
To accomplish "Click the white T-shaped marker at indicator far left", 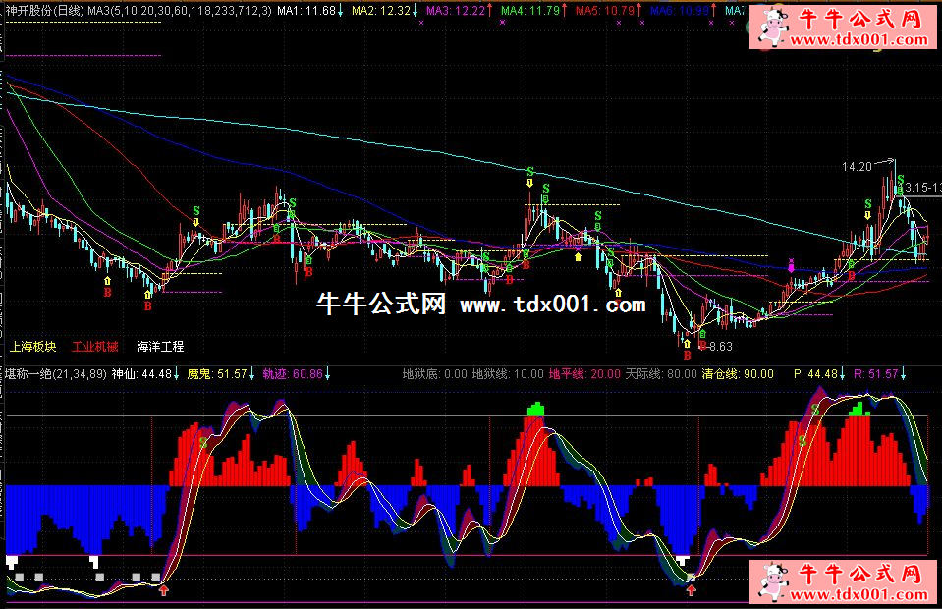I will [12, 561].
